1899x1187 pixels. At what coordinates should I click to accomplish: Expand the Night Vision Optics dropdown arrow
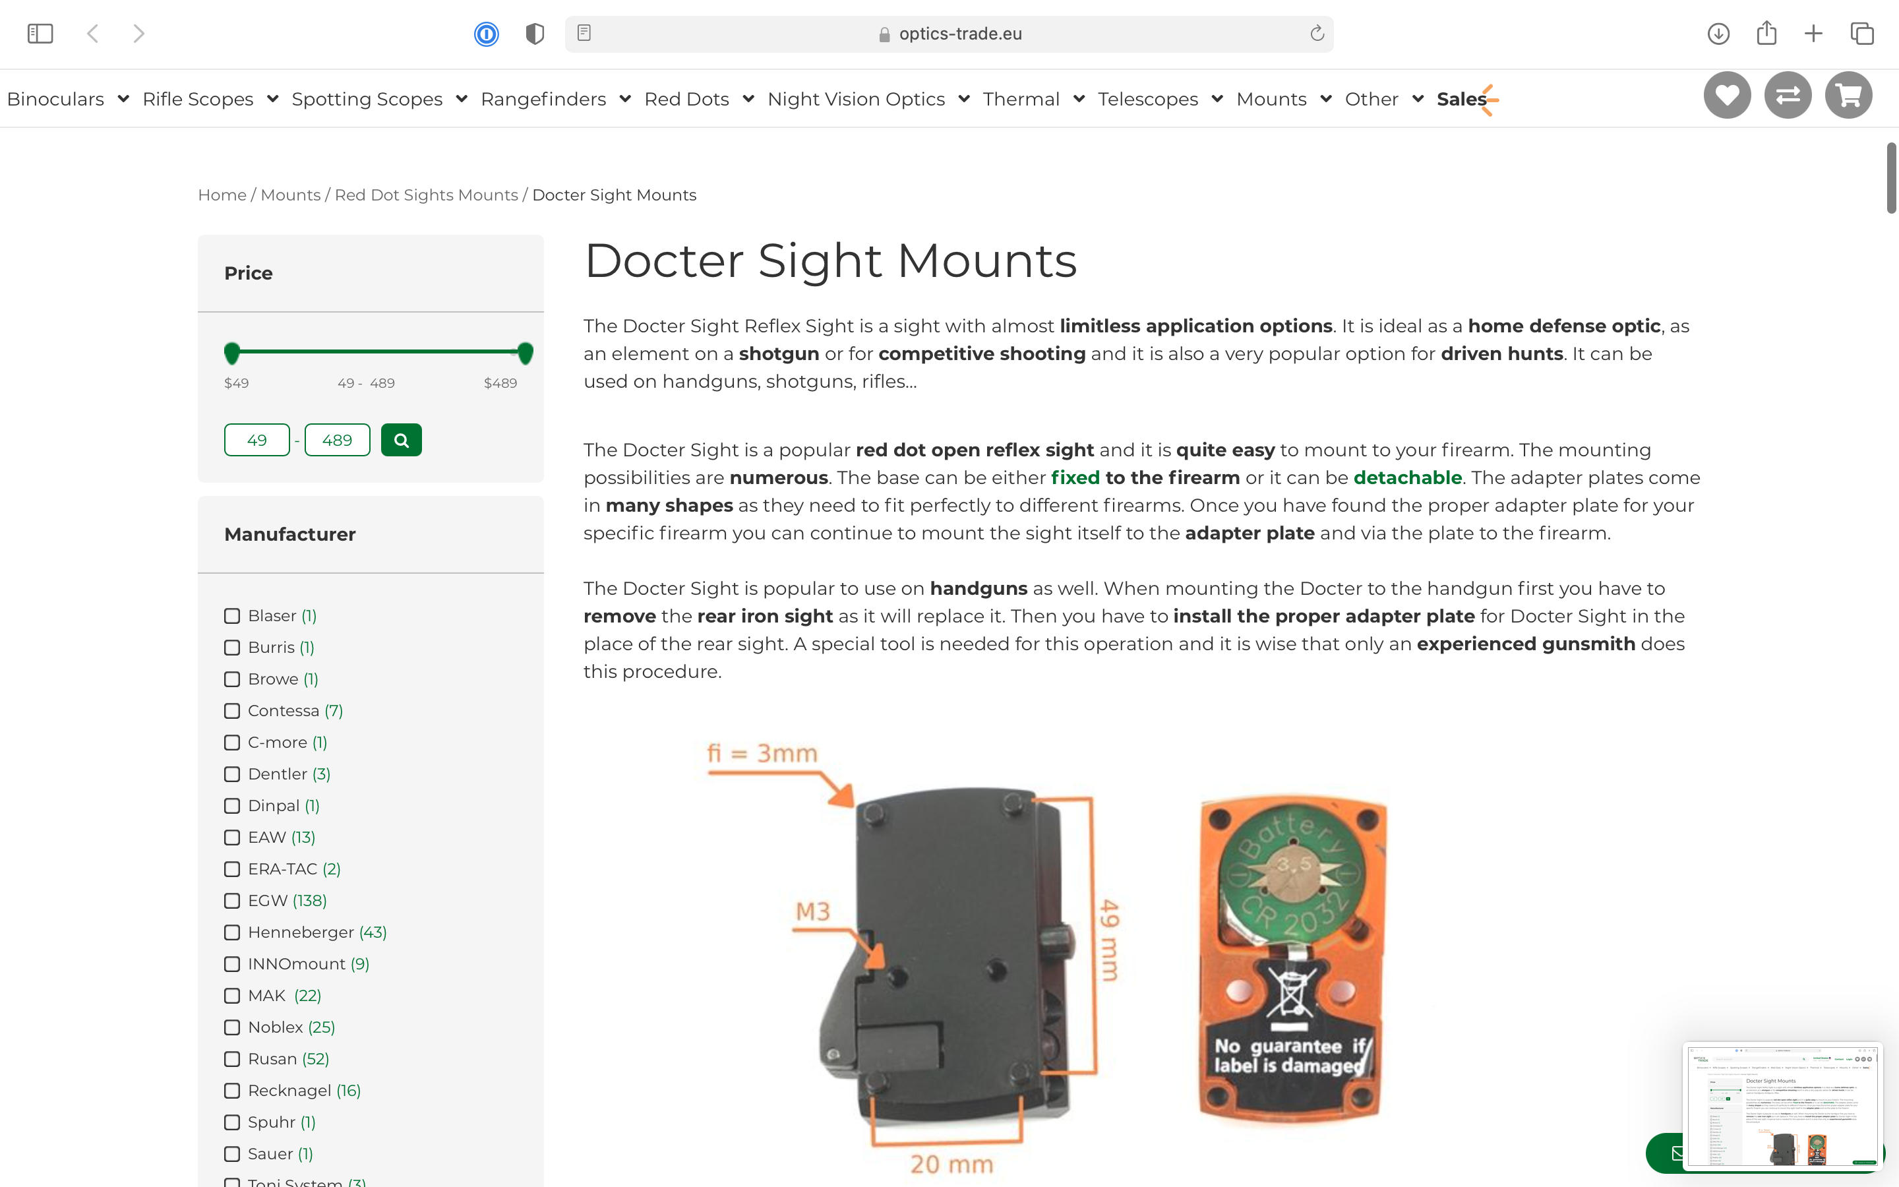coord(963,99)
